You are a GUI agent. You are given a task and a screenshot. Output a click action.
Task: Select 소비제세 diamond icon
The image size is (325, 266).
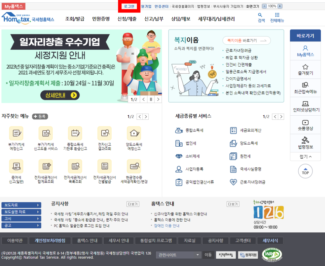[179, 156]
